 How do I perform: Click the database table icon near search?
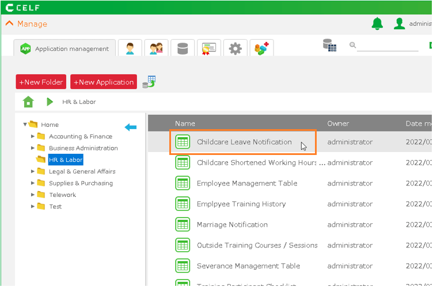[x=329, y=45]
